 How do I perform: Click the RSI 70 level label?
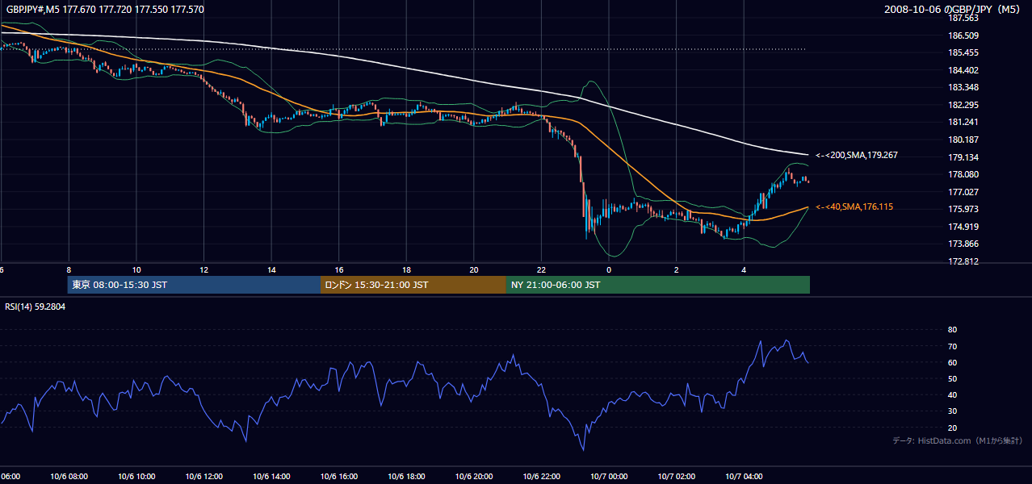[952, 346]
